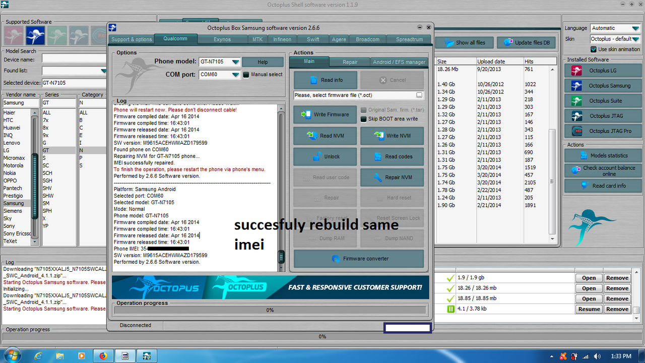Click the taskbar icon between Firefox and Octoplus
The image size is (645, 363).
pos(125,356)
